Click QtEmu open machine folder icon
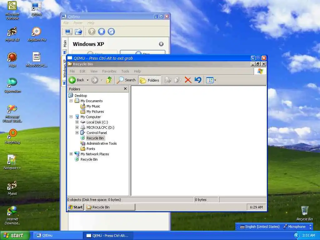 coord(78,32)
